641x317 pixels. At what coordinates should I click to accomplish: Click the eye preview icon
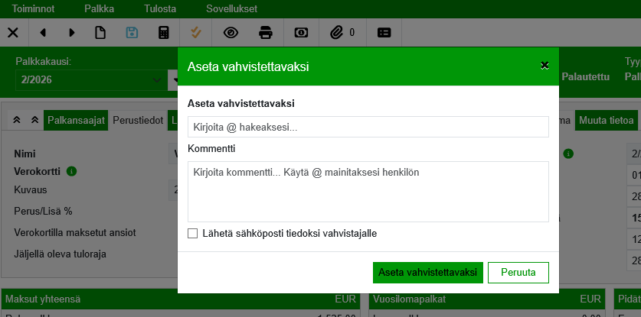[231, 33]
